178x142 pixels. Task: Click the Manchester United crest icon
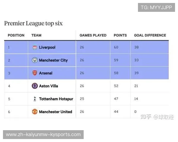(x=35, y=112)
